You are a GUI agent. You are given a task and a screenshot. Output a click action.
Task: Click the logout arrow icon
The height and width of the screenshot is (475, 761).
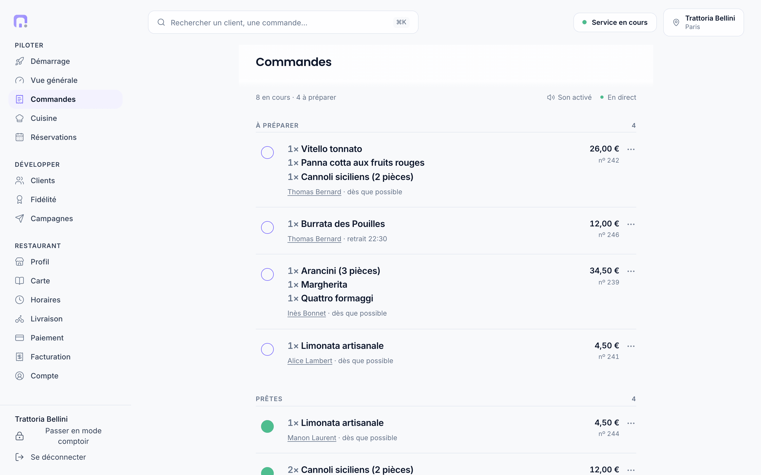click(20, 457)
